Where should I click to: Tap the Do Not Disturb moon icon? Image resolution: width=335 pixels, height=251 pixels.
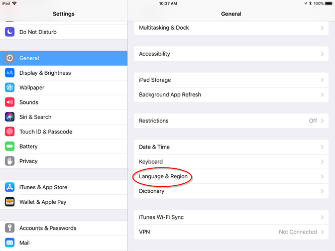point(10,32)
